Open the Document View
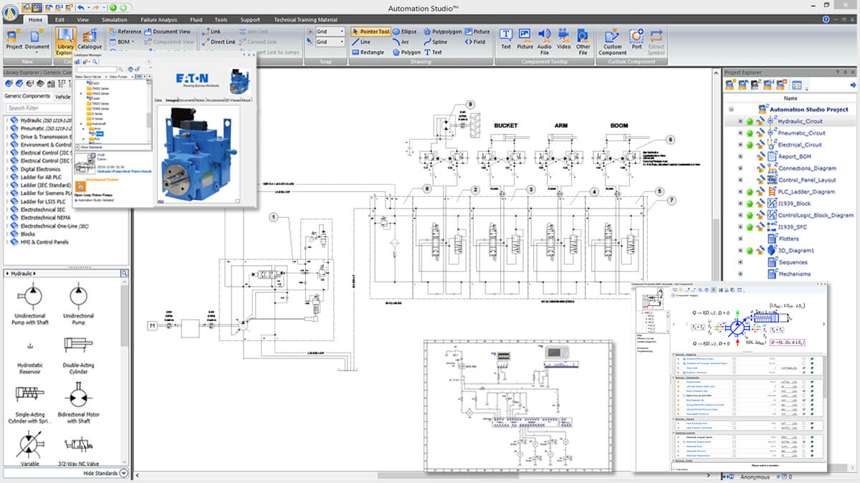Image resolution: width=860 pixels, height=483 pixels. tap(166, 32)
